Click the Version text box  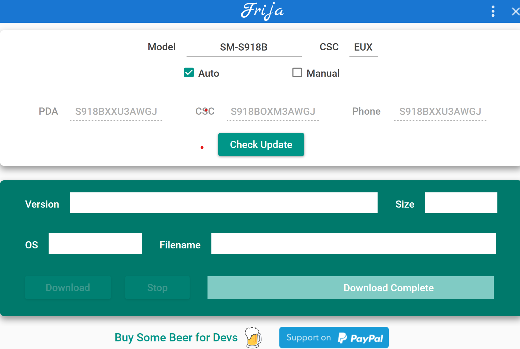coord(223,203)
